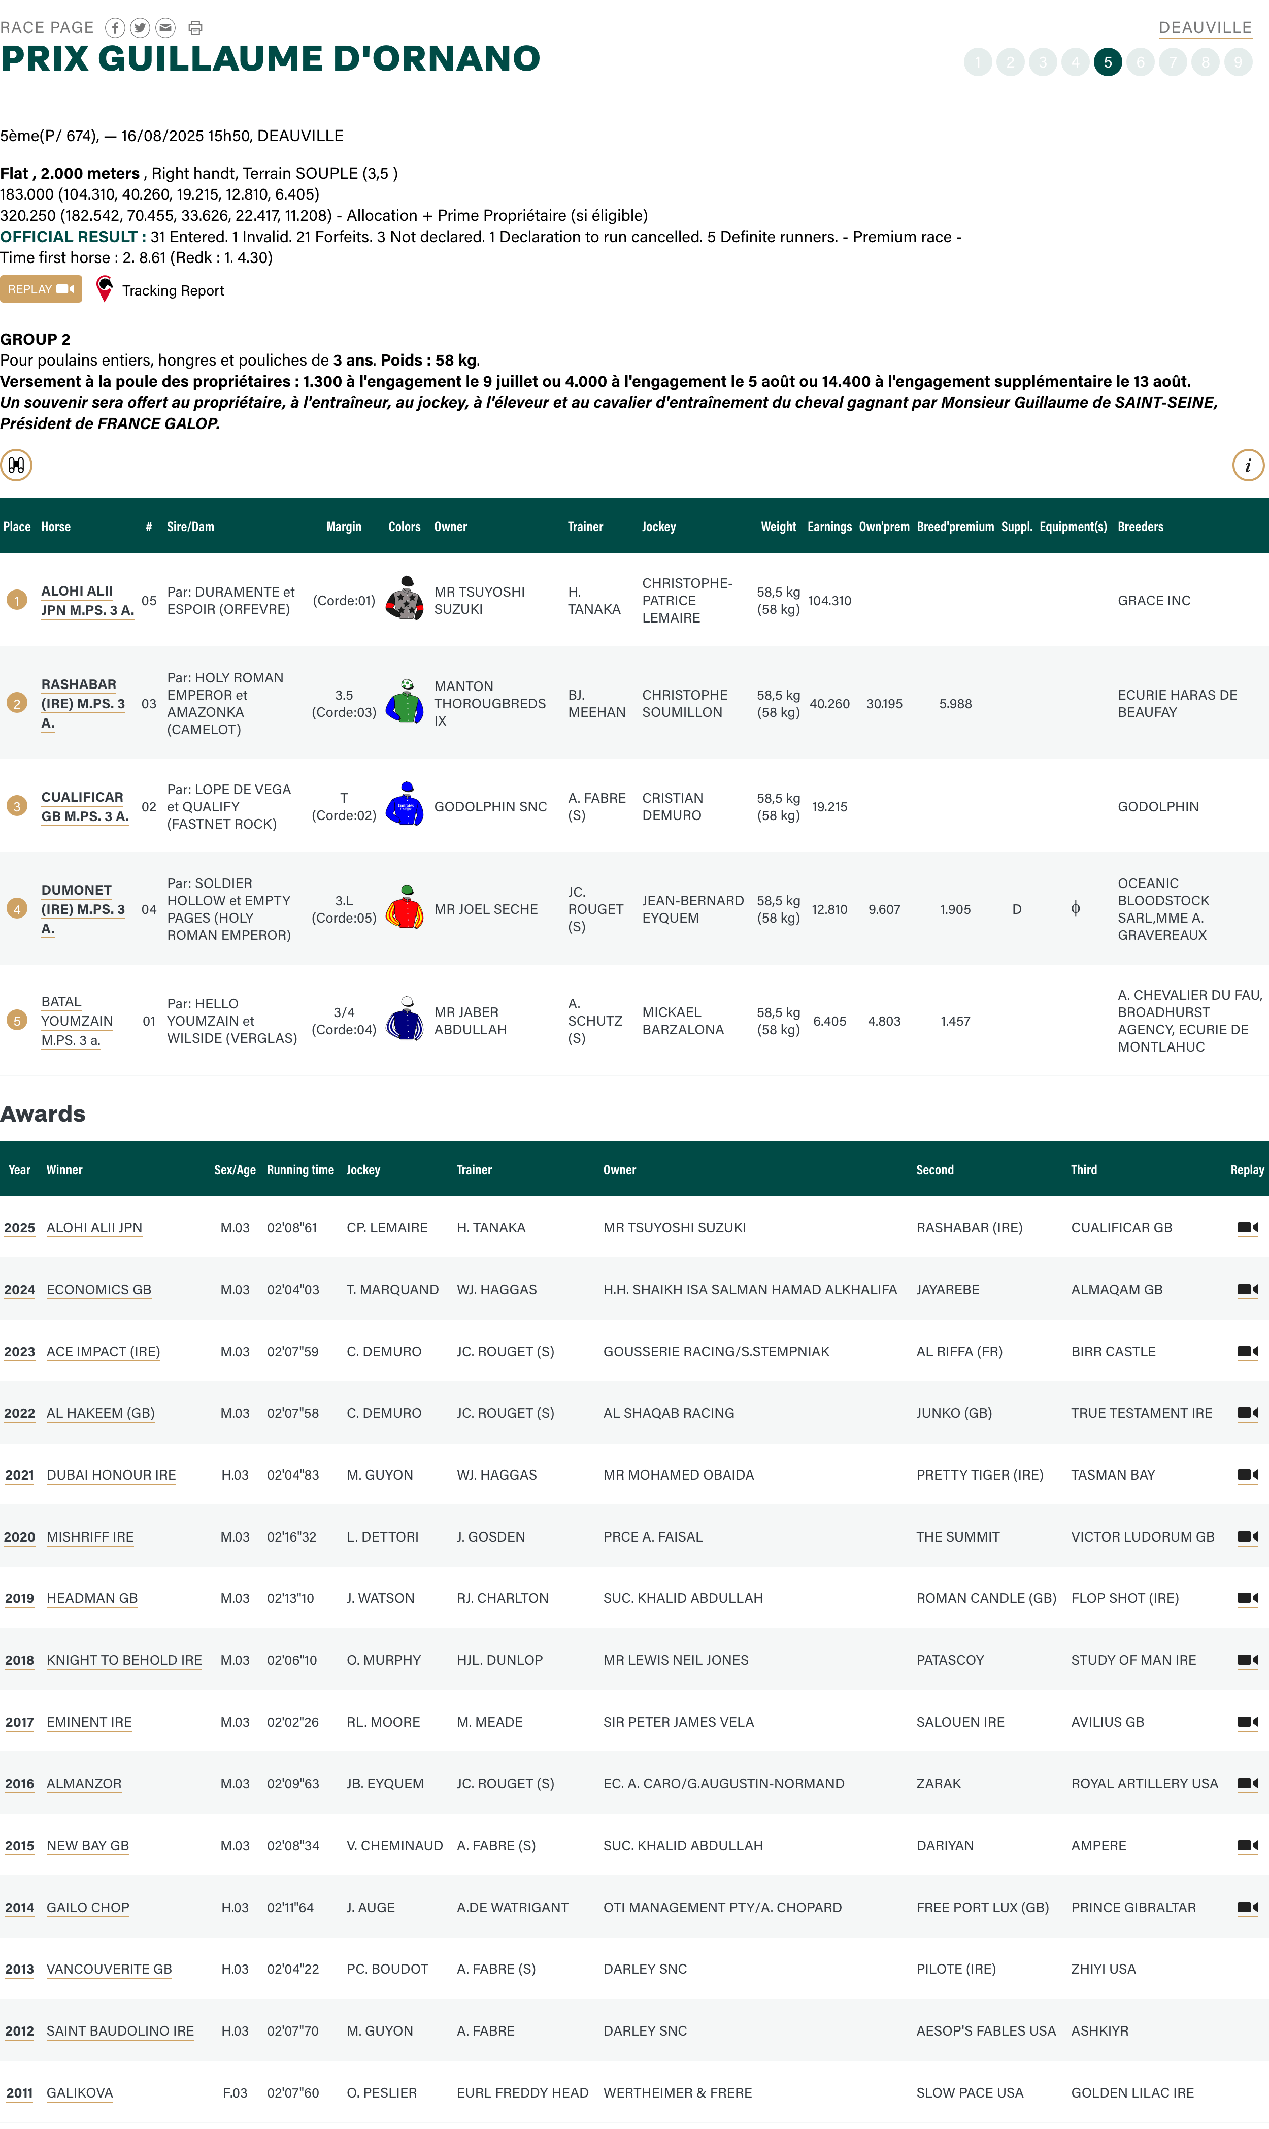The width and height of the screenshot is (1269, 2129).
Task: Share race page on Twitter icon
Action: [140, 28]
